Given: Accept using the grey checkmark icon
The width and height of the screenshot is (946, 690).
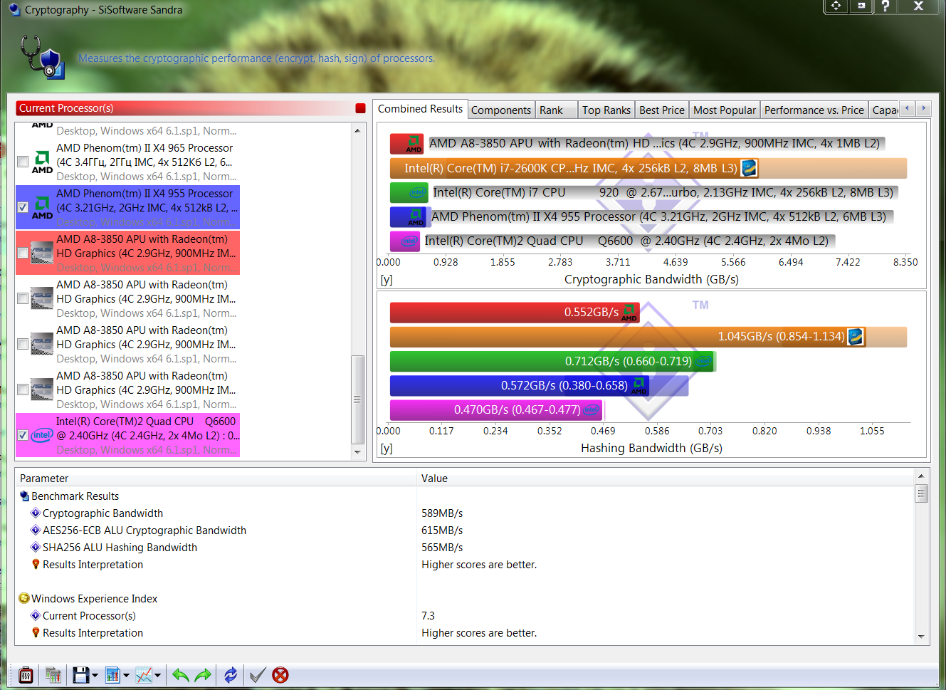Looking at the screenshot, I should pos(258,675).
